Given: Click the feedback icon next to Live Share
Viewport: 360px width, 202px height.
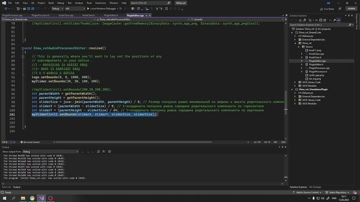Looking at the screenshot, I should (x=340, y=9).
